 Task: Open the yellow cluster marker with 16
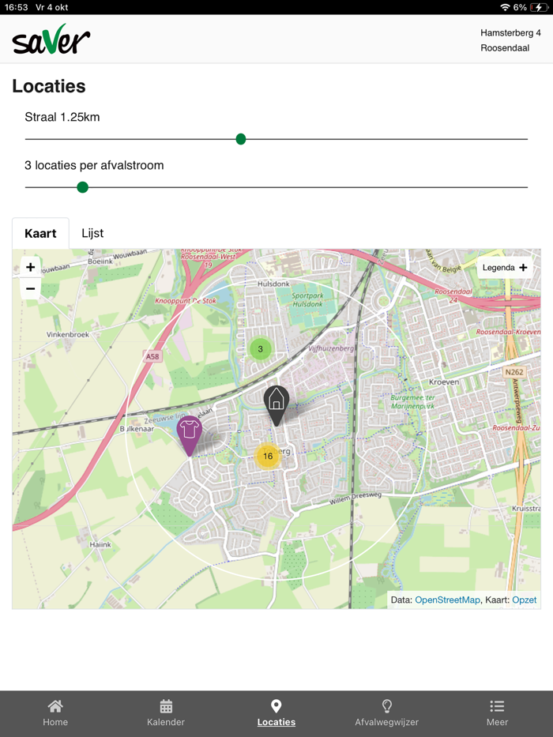click(268, 456)
